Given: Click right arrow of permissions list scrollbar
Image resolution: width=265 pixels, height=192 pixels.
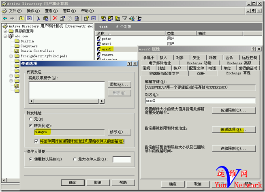Looking at the screenshot, I should 102,101.
